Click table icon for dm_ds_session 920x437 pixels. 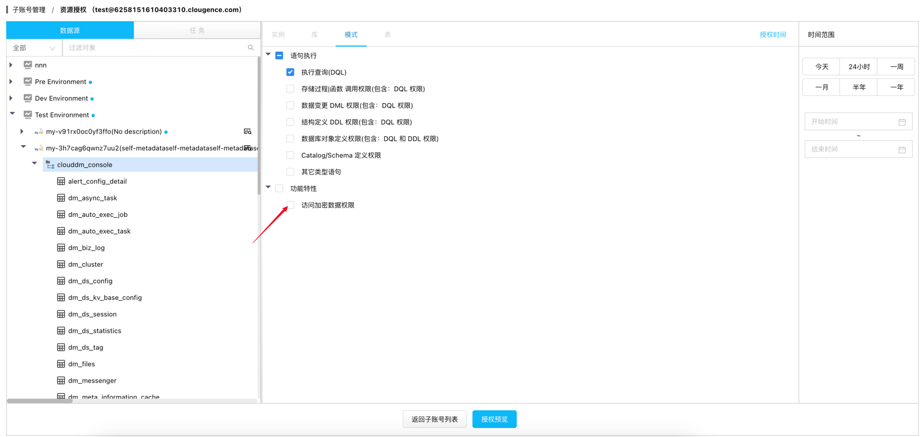[61, 314]
